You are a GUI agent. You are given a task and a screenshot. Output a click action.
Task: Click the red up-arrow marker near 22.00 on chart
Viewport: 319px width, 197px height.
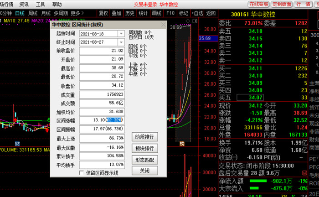point(15,119)
